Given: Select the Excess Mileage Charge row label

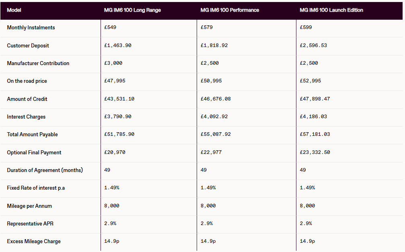Looking at the screenshot, I should pyautogui.click(x=34, y=242).
